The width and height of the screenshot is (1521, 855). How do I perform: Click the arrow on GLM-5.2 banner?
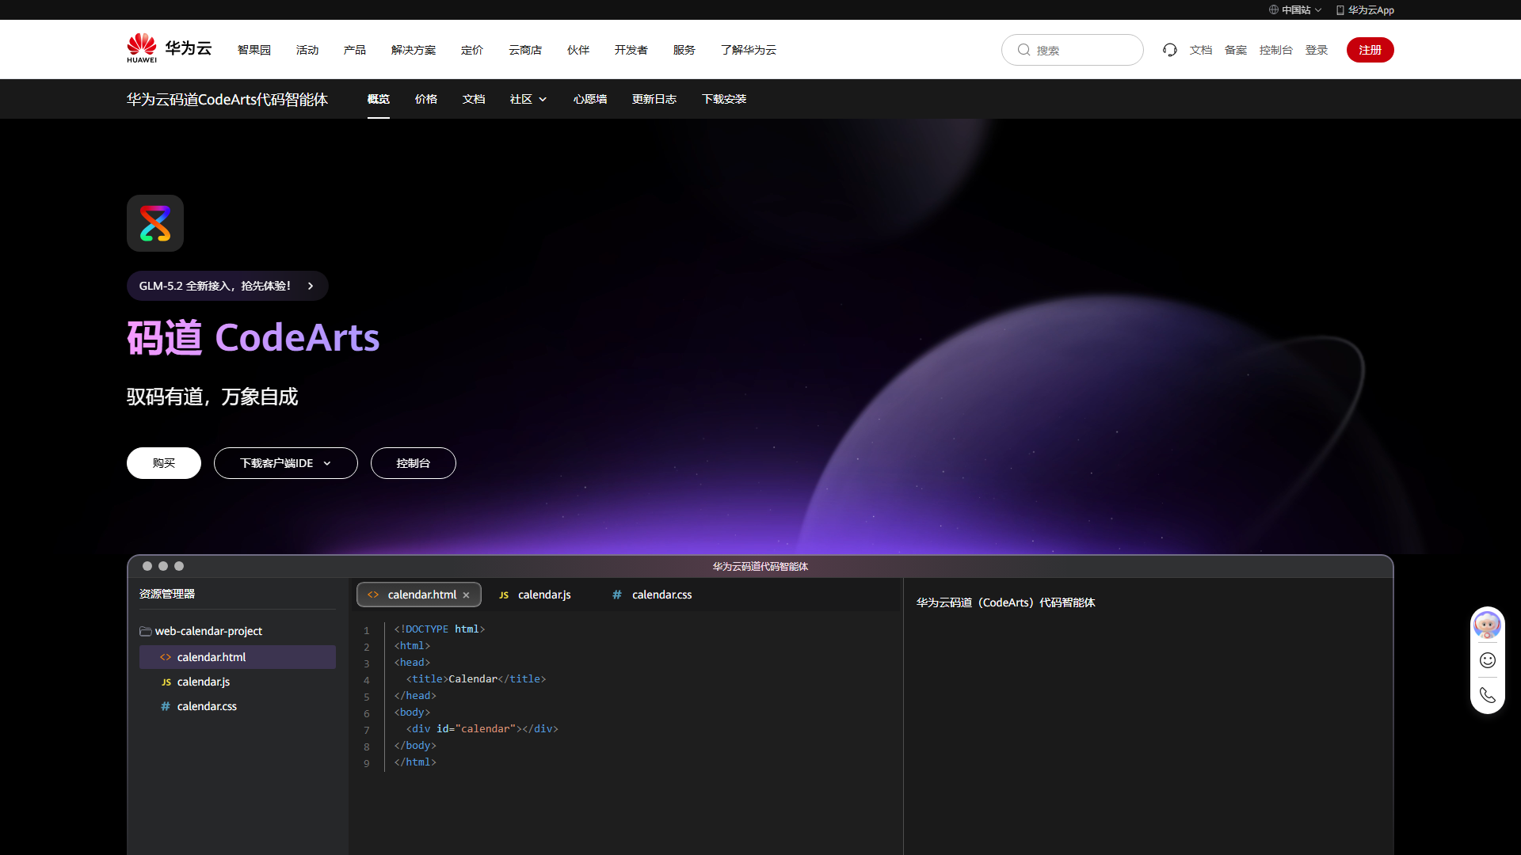click(311, 286)
